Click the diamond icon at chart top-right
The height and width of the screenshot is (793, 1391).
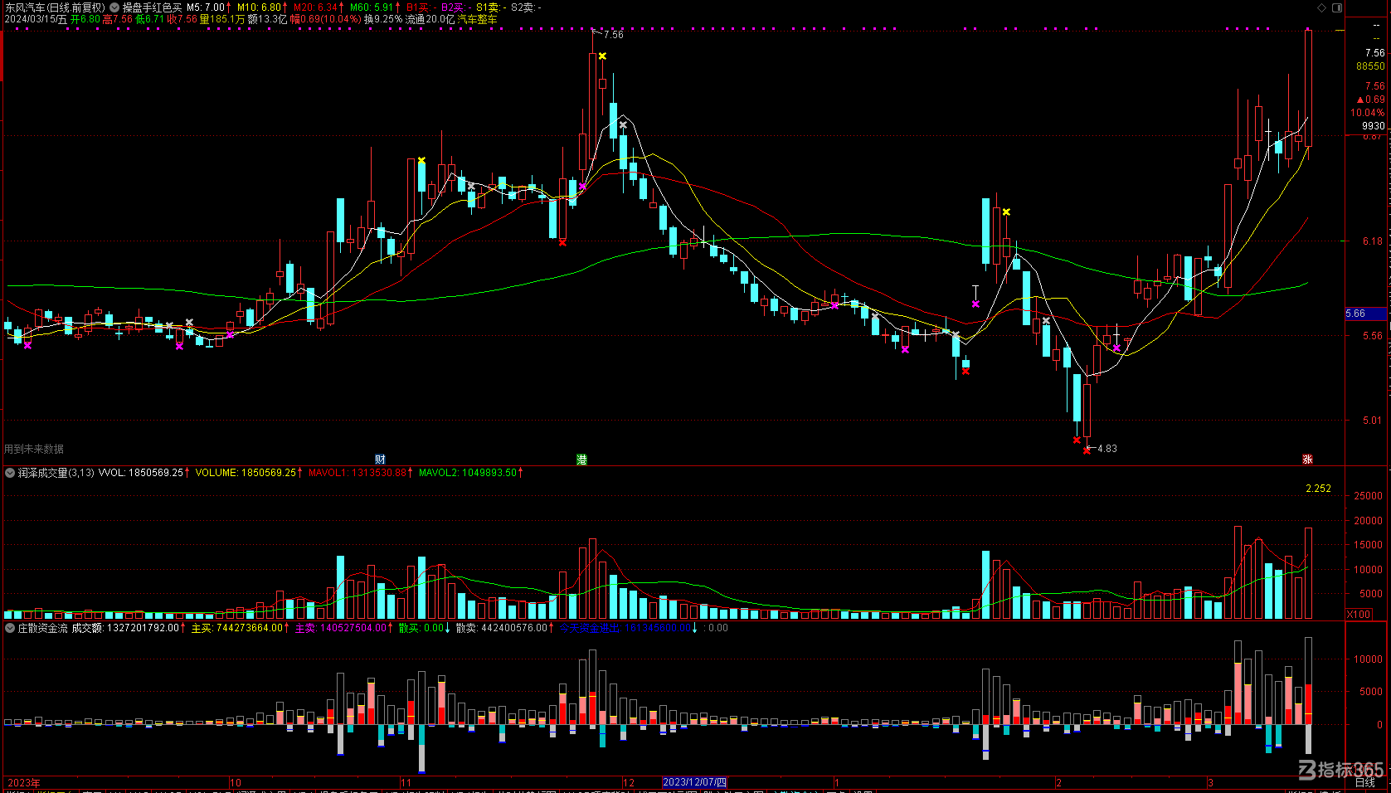(x=1322, y=7)
